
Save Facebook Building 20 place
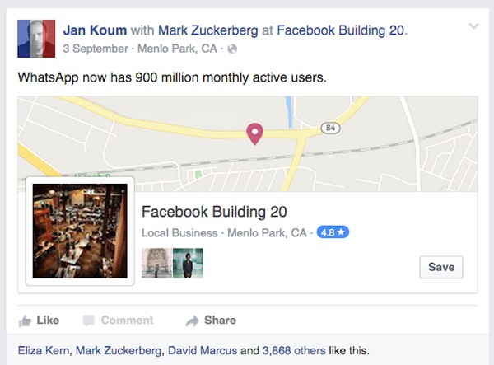440,267
